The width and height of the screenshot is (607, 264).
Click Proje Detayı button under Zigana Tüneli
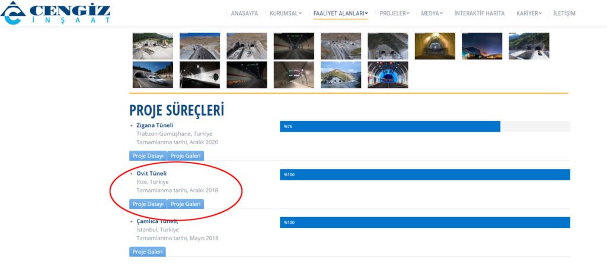tap(148, 156)
